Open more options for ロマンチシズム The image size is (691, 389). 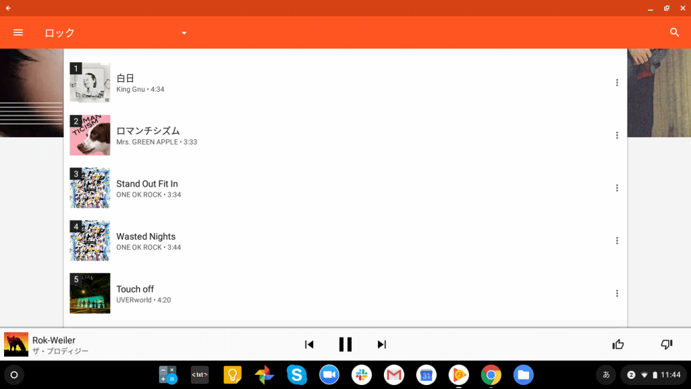pyautogui.click(x=617, y=135)
